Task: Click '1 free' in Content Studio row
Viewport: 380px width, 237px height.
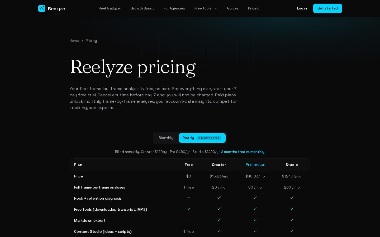Action: (189, 232)
